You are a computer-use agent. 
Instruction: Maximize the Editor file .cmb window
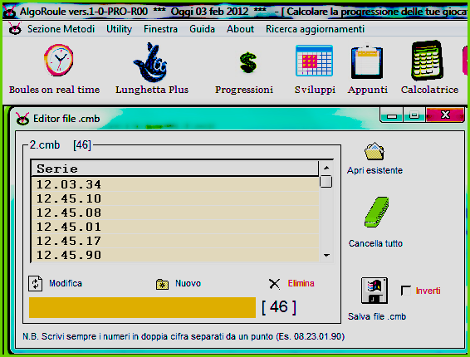click(x=414, y=115)
